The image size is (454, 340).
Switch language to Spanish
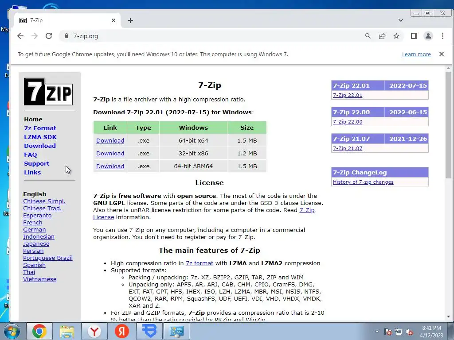34,265
